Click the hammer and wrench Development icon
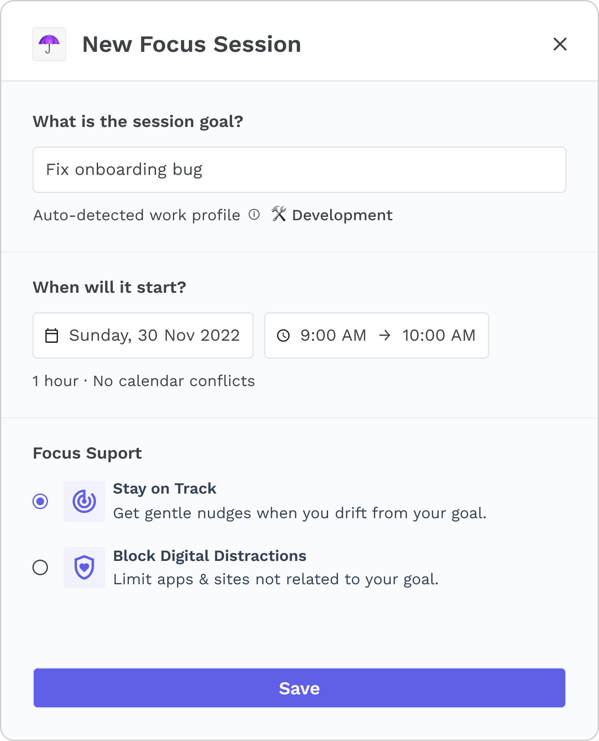Viewport: 599px width, 741px height. 279,214
